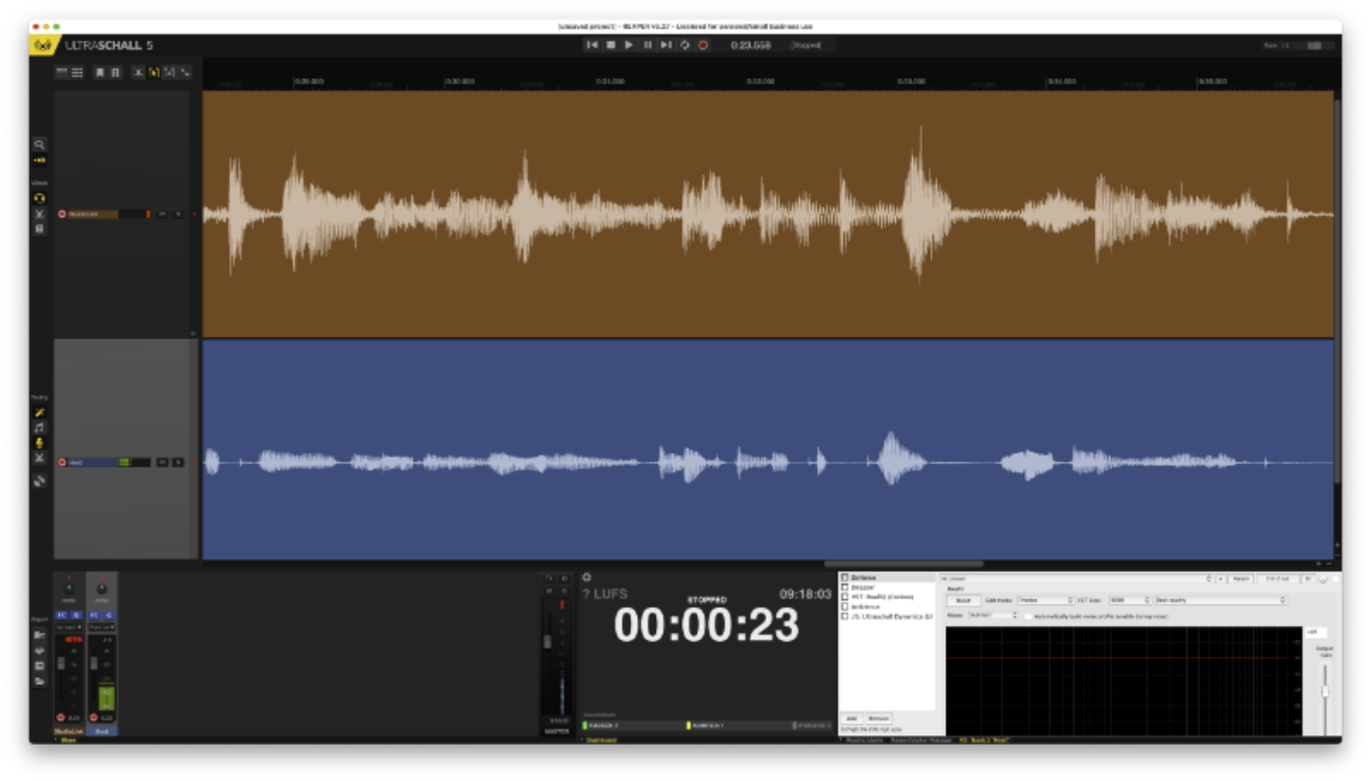Arm recording on Host track
The image size is (1371, 782).
click(63, 462)
